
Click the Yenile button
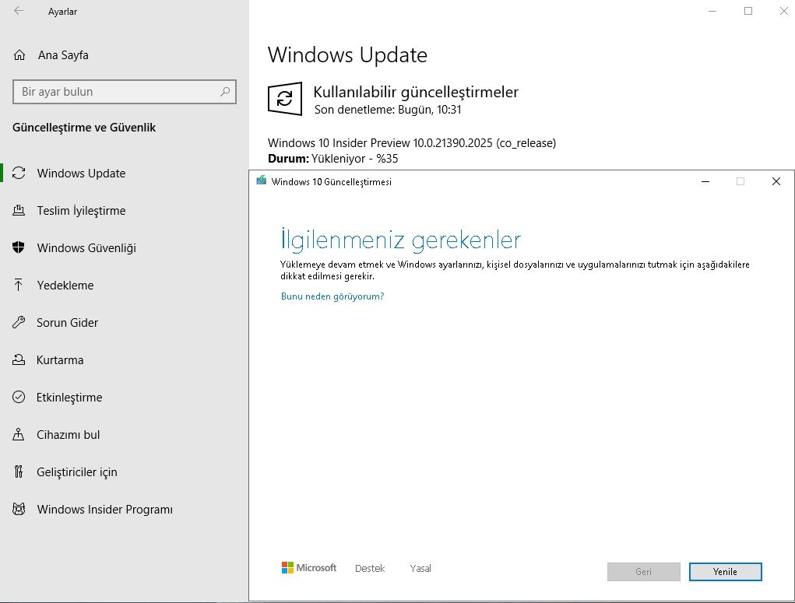[x=725, y=572]
